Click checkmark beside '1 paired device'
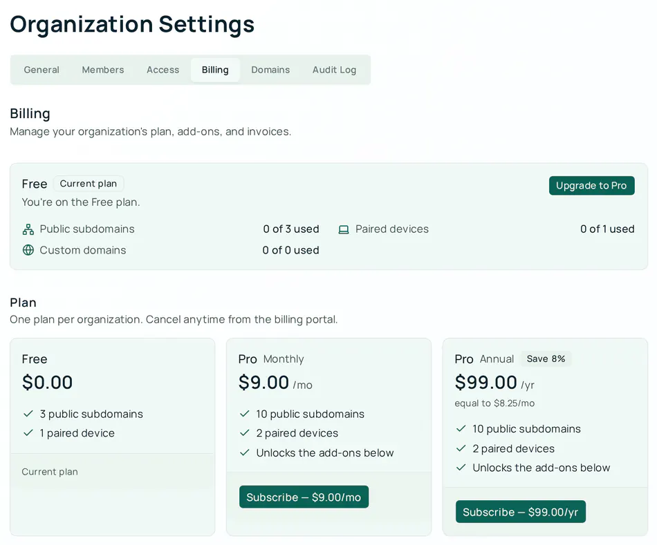This screenshot has width=657, height=545. (28, 433)
